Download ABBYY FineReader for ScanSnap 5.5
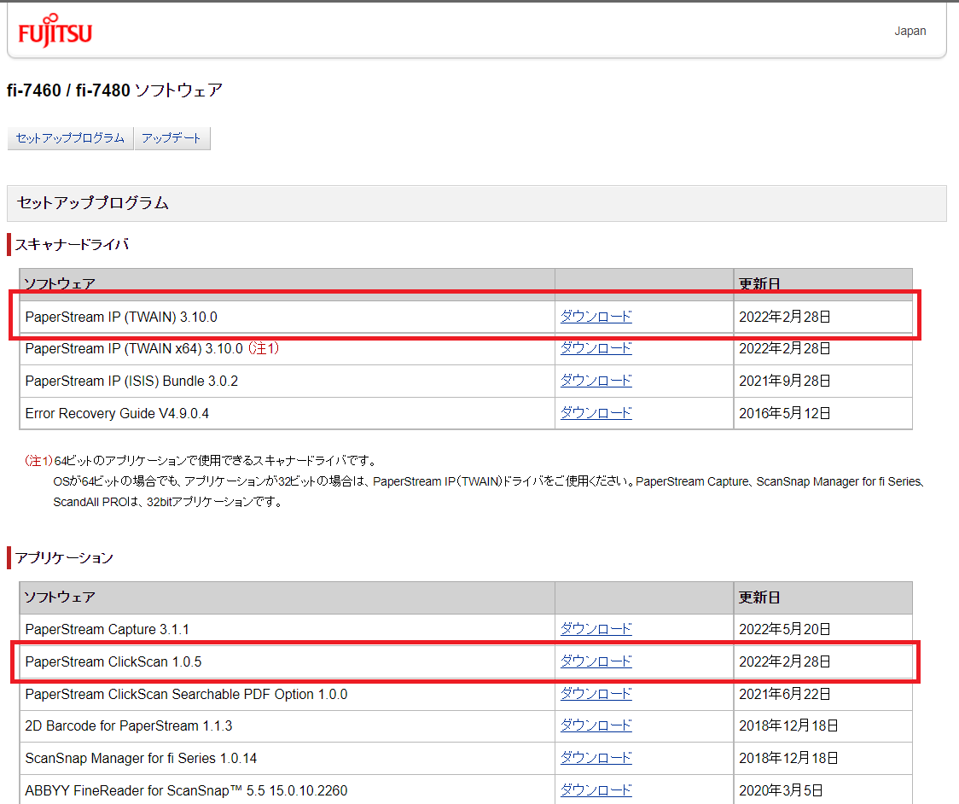 [x=596, y=790]
